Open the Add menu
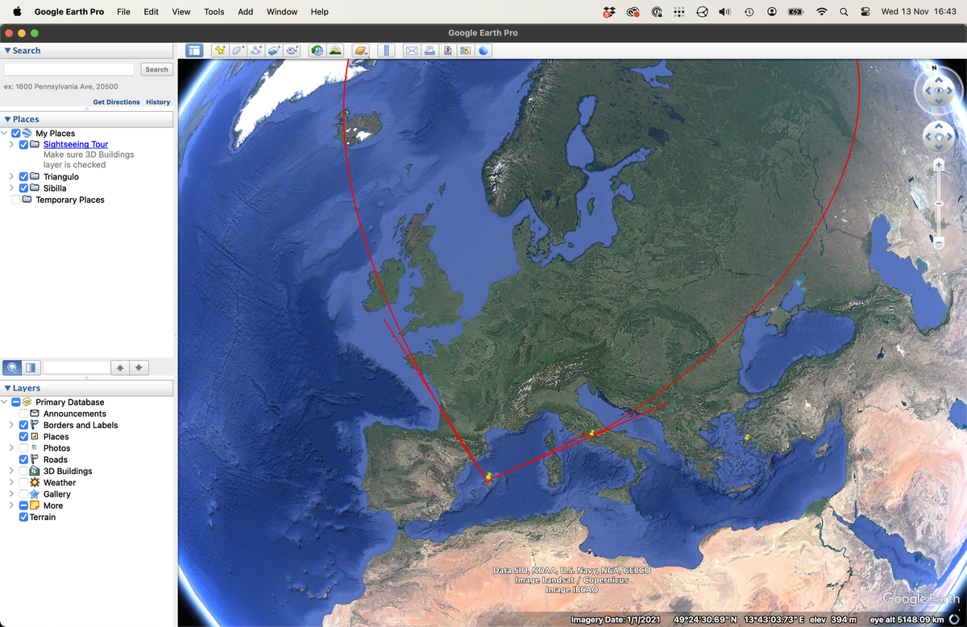The height and width of the screenshot is (627, 967). tap(246, 12)
